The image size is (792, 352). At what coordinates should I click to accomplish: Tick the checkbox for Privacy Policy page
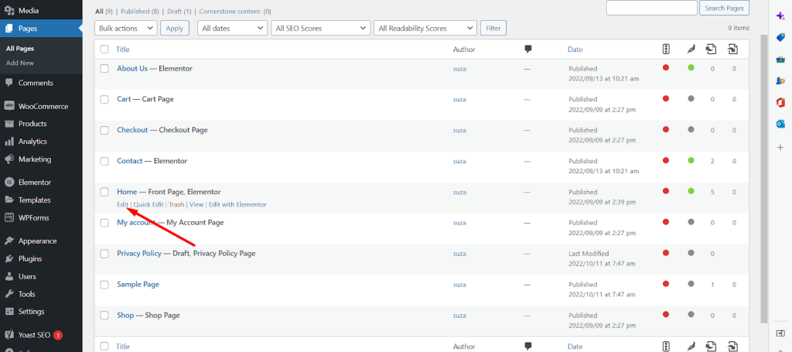[104, 254]
